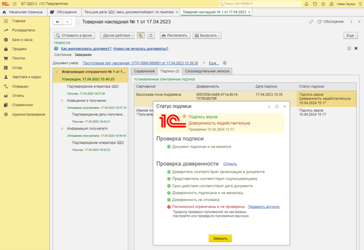Open Поступление accounting document link
Image resolution: width=364 pixels, height=250 pixels.
pos(141,63)
